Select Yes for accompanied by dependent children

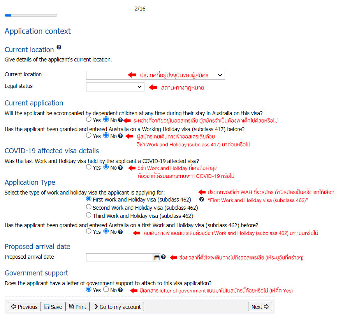[89, 119]
